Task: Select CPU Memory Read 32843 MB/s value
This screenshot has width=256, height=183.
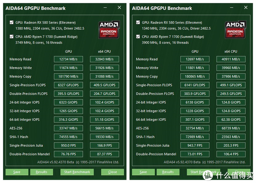Action: click(105, 59)
